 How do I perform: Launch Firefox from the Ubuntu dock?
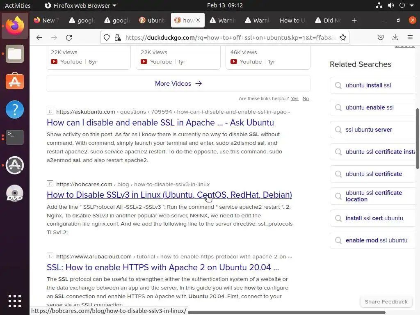point(15,26)
